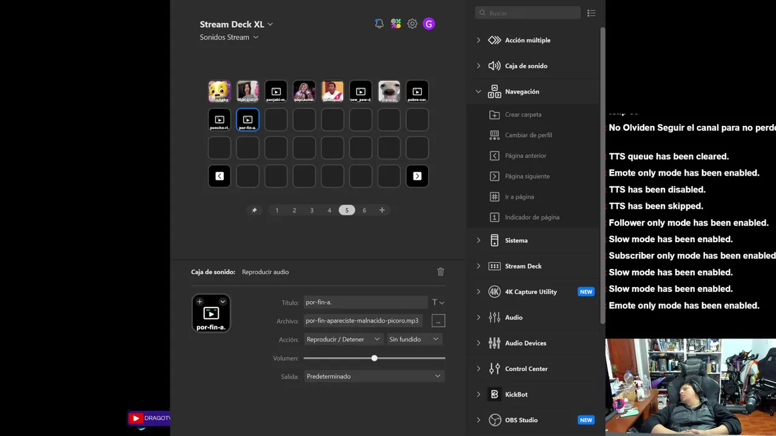Go to page 6

point(364,210)
